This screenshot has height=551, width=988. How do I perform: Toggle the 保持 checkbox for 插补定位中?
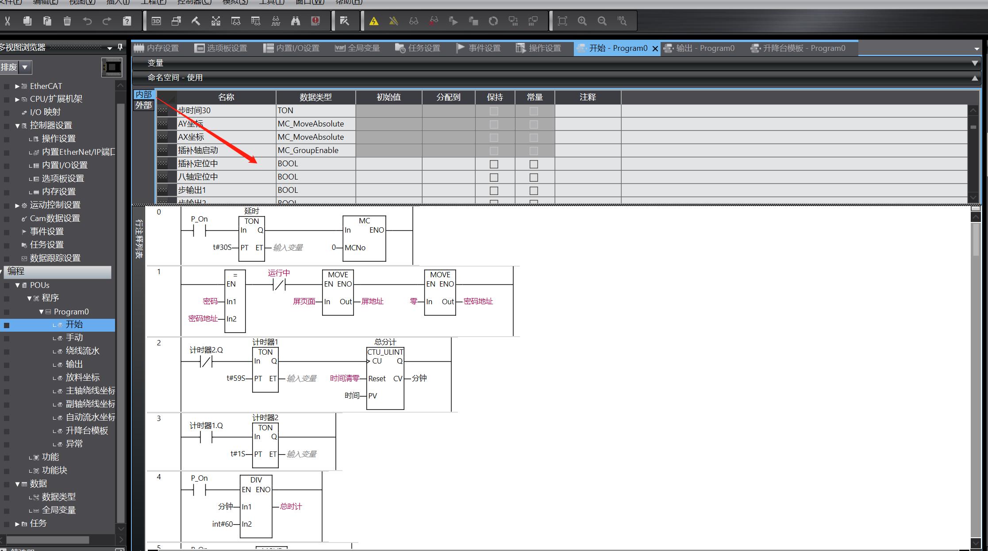(x=494, y=164)
